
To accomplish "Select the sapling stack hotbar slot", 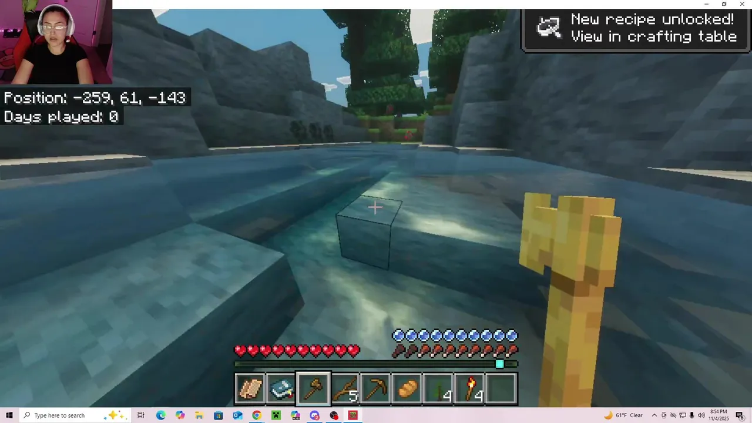I will pos(439,388).
